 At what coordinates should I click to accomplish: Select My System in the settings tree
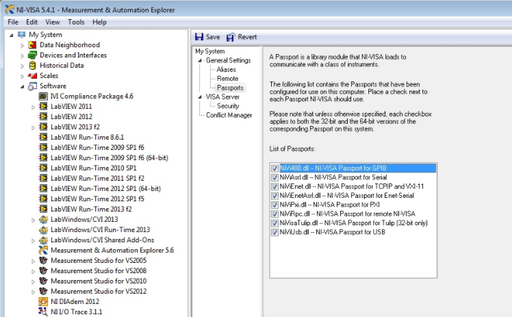click(x=210, y=51)
